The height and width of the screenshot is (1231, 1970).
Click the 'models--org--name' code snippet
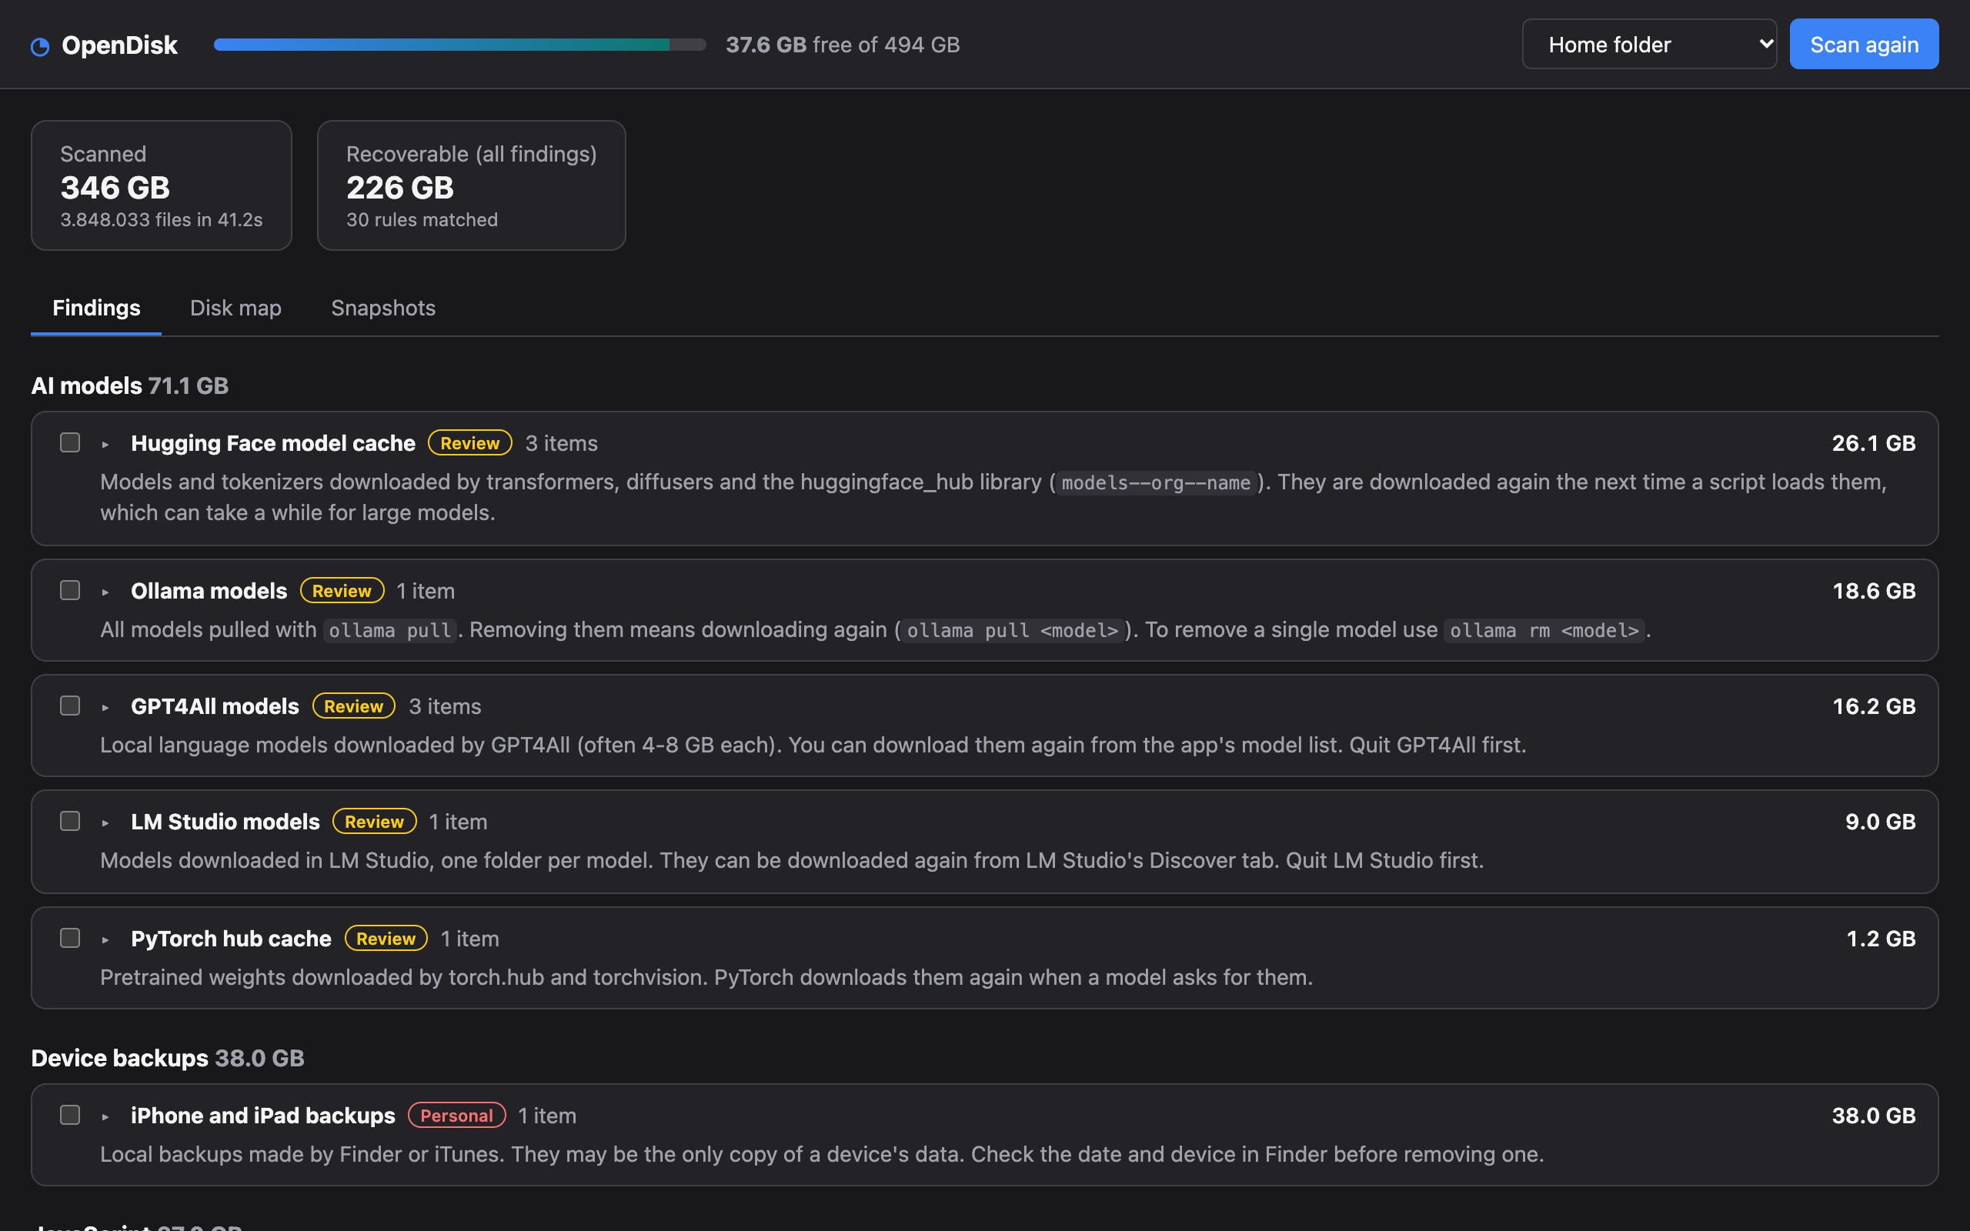coord(1156,483)
